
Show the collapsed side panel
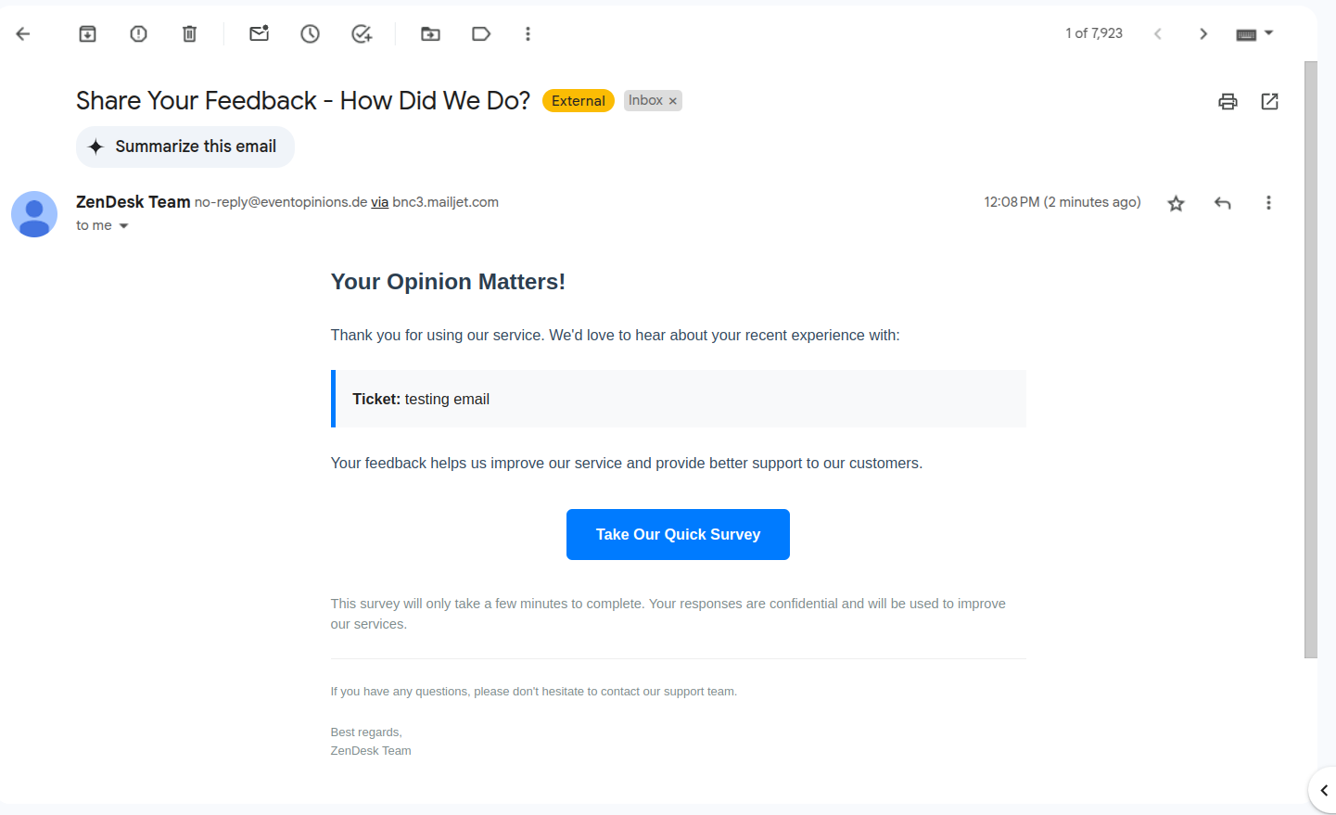click(x=1323, y=791)
